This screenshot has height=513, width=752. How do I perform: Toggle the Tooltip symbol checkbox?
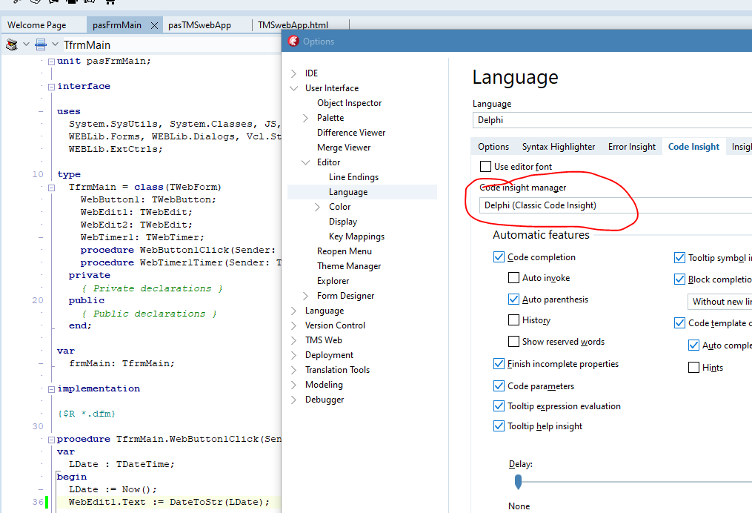(679, 258)
